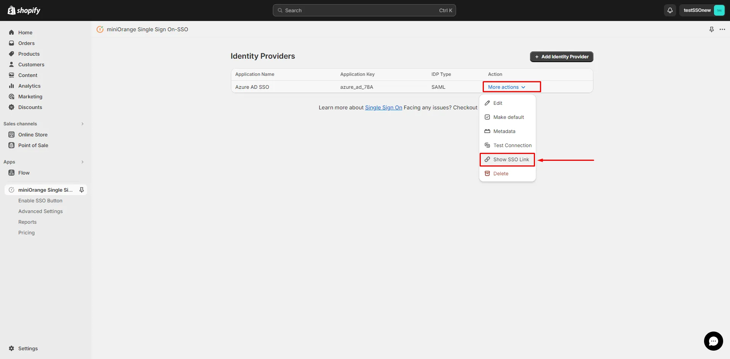
Task: Open Advanced Settings page
Action: [x=40, y=211]
